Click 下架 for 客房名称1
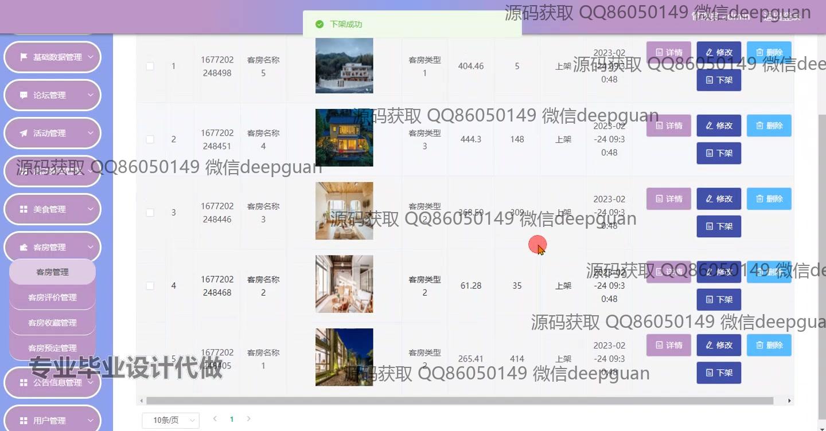The width and height of the screenshot is (826, 431). click(719, 373)
